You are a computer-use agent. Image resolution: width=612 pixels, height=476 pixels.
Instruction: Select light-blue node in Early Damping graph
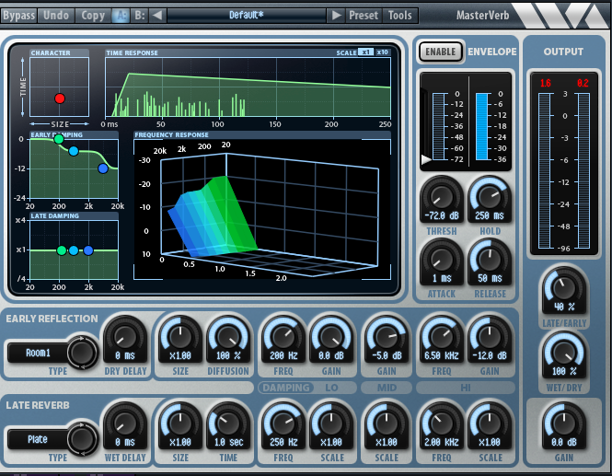(74, 151)
